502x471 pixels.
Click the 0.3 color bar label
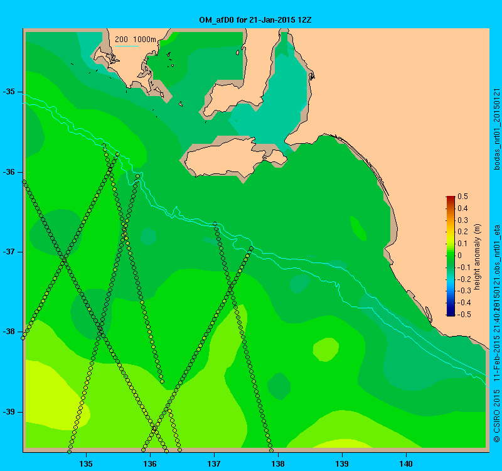click(462, 220)
